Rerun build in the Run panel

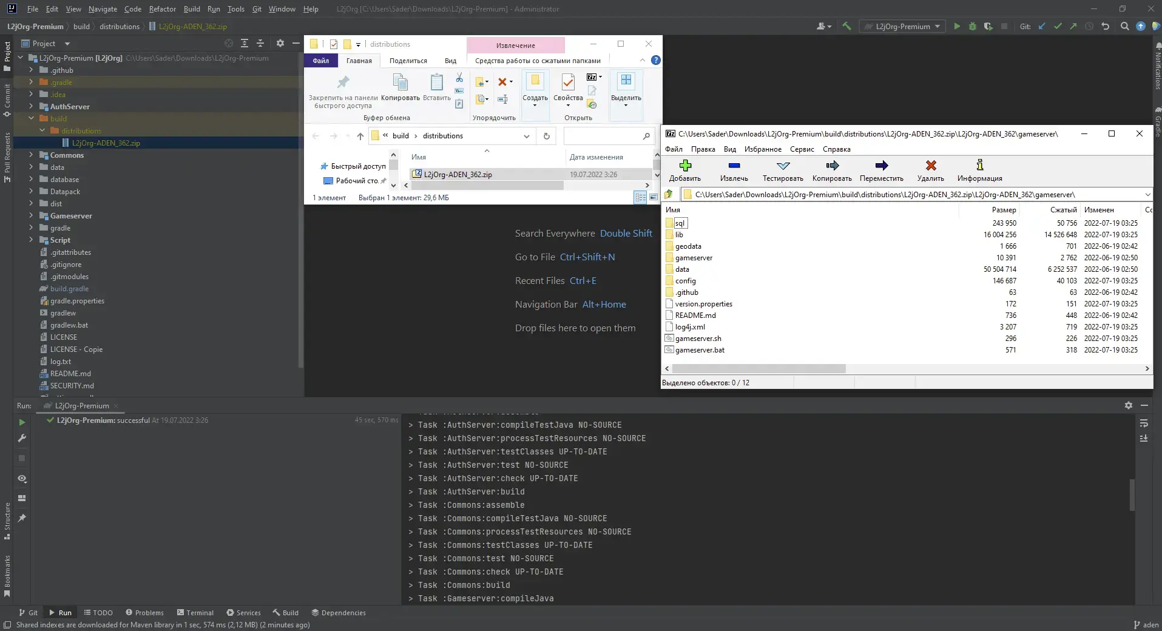point(22,422)
